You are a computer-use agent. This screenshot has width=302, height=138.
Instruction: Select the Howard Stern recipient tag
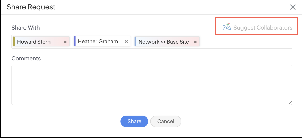tap(34, 42)
